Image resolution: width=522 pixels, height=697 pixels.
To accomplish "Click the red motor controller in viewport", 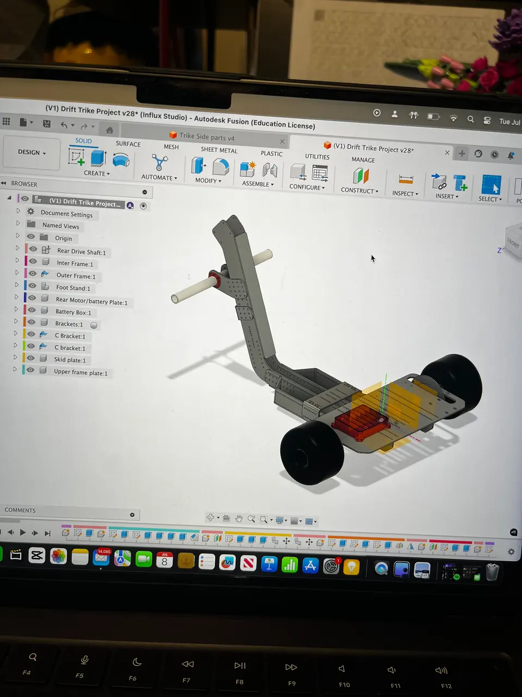I will click(360, 423).
